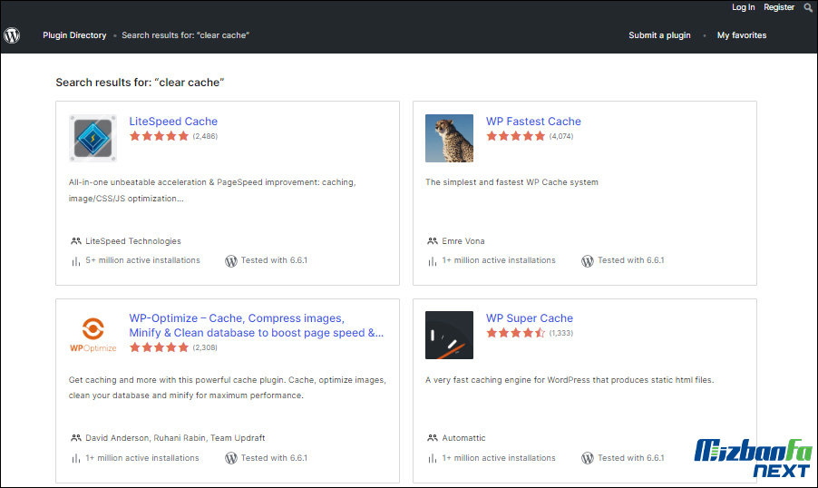Image resolution: width=818 pixels, height=488 pixels.
Task: Click the authors David Anderson, Ruhani Rabin, Team Updraft
Action: pyautogui.click(x=175, y=438)
